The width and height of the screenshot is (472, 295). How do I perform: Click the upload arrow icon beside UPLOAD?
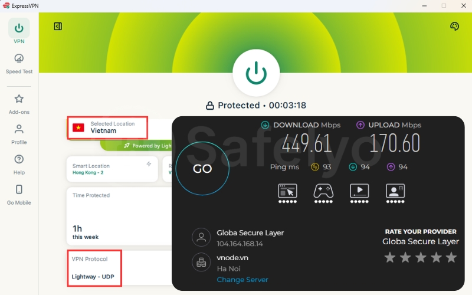pos(360,125)
